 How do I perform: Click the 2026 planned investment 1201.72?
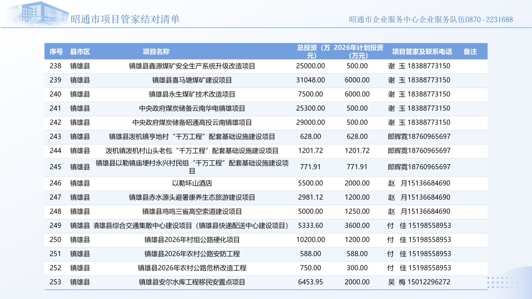[357, 150]
